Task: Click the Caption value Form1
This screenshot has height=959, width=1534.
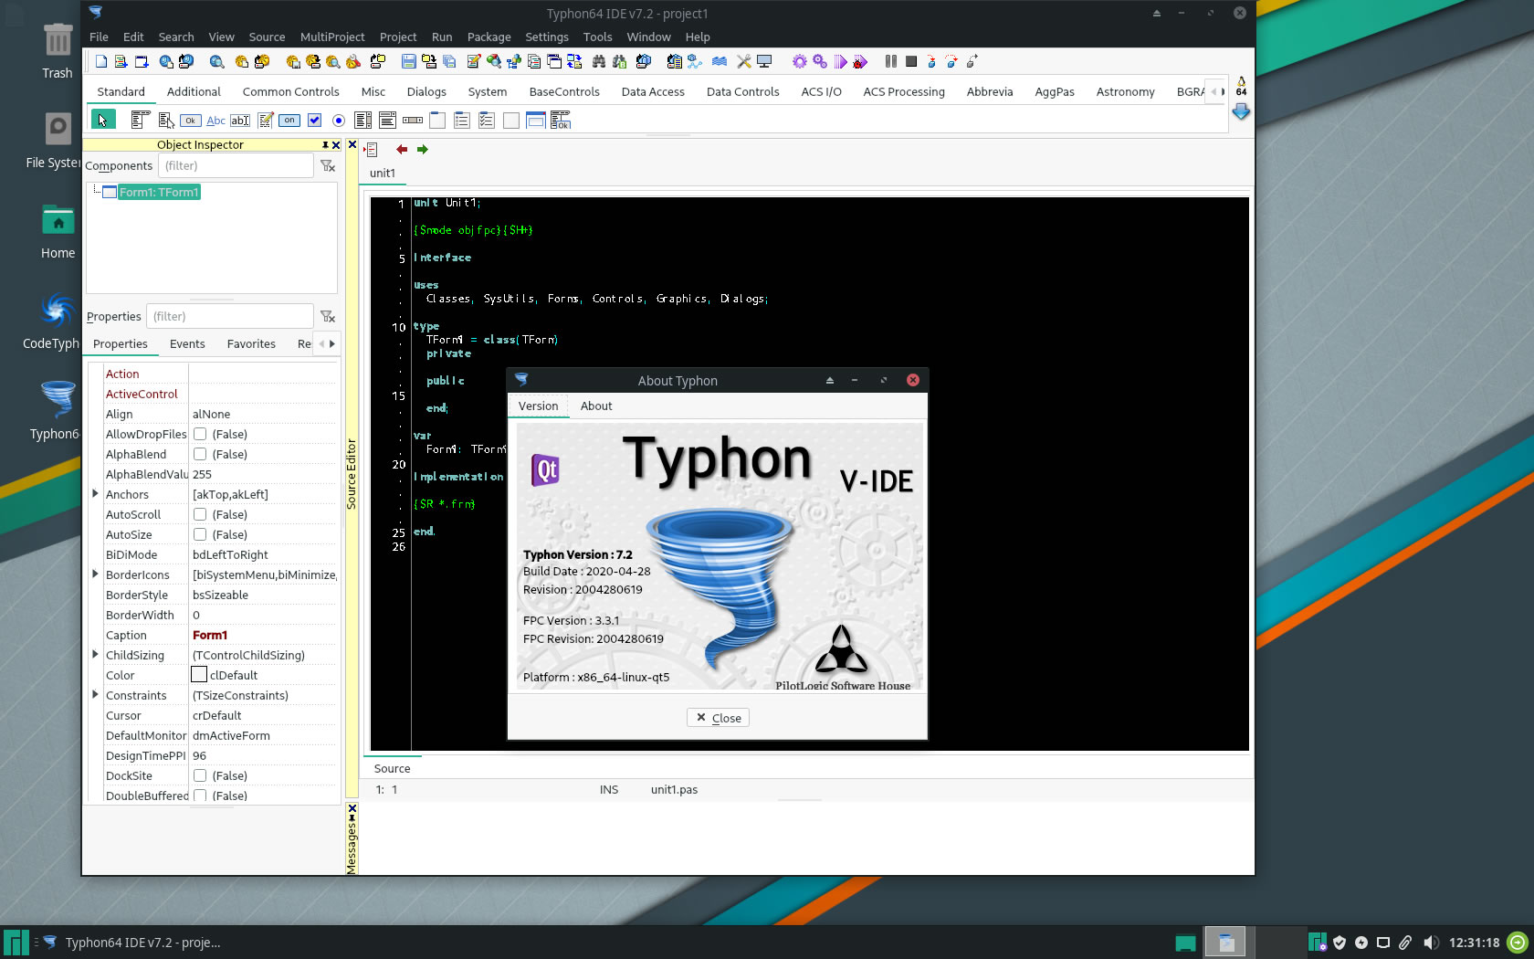Action: 210,636
